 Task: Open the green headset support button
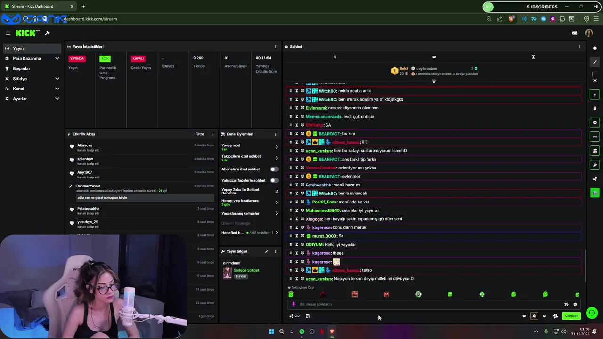coord(592,313)
